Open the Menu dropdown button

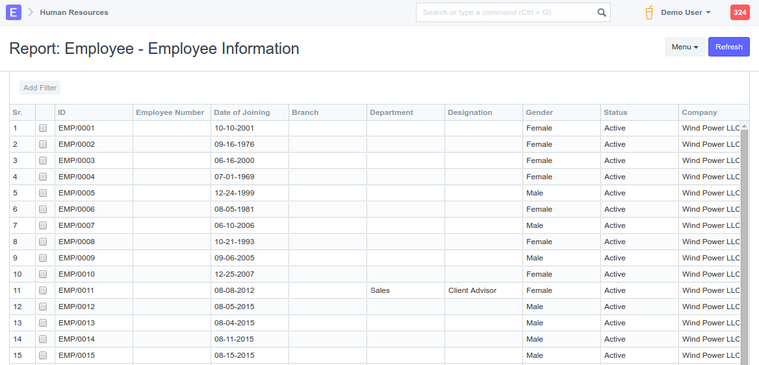(x=684, y=47)
